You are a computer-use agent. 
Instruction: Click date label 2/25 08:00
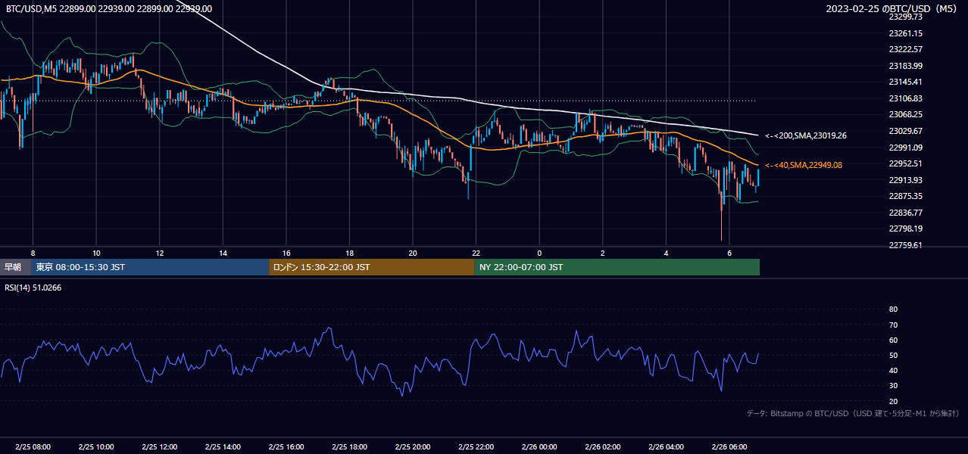point(33,446)
